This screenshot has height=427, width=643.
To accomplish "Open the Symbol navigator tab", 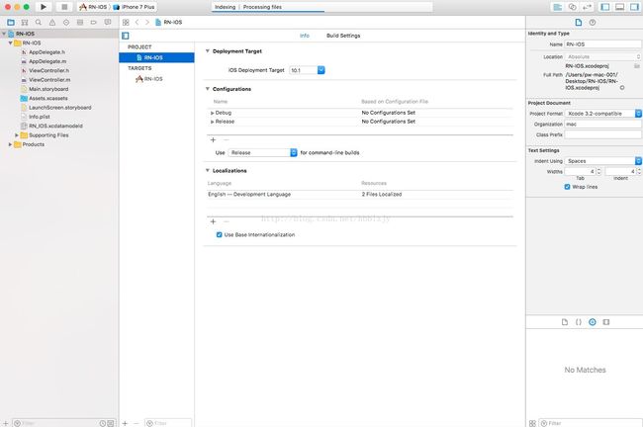I will coord(25,22).
